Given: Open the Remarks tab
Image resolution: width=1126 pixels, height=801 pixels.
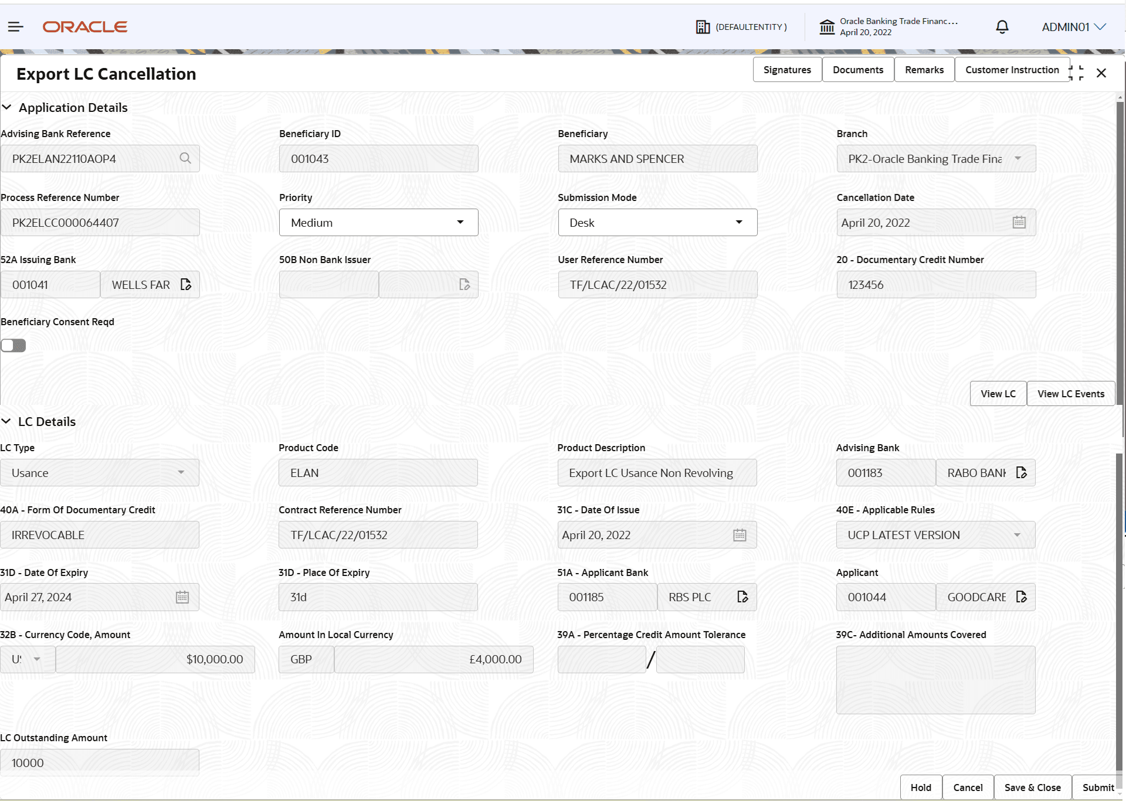Looking at the screenshot, I should [924, 70].
